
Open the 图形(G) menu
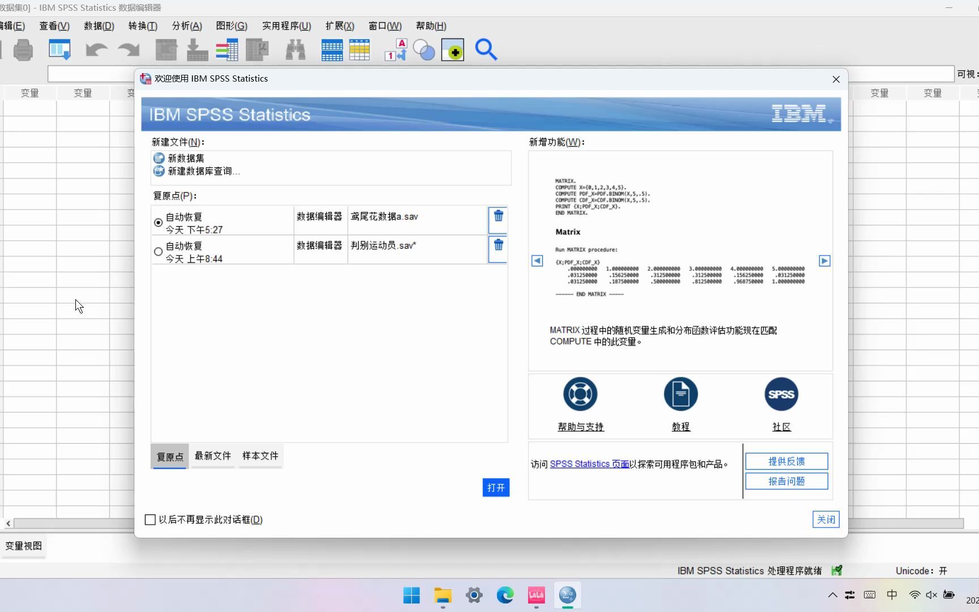(232, 26)
